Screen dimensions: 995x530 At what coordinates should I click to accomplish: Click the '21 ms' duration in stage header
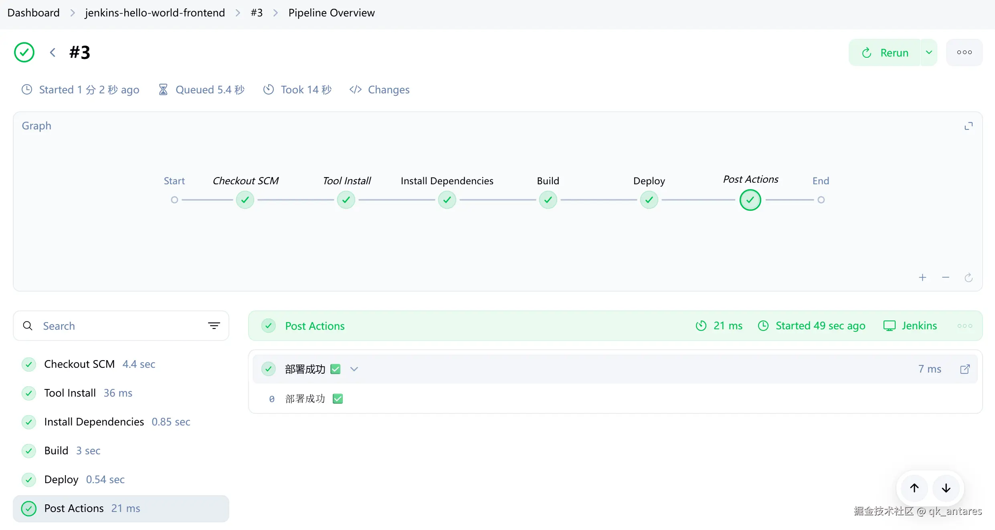pos(728,326)
